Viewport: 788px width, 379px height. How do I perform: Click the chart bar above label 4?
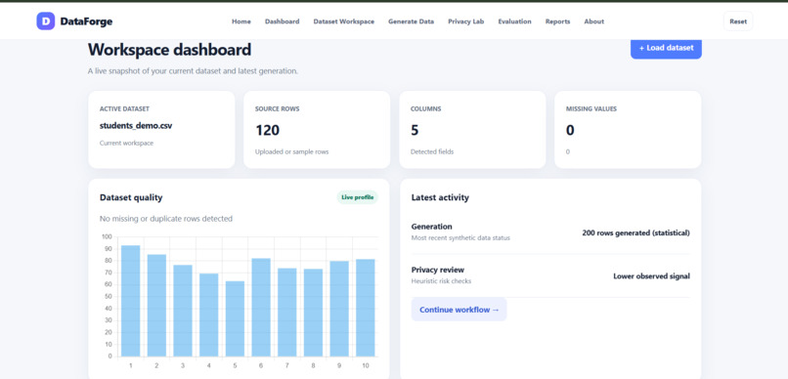pos(209,315)
